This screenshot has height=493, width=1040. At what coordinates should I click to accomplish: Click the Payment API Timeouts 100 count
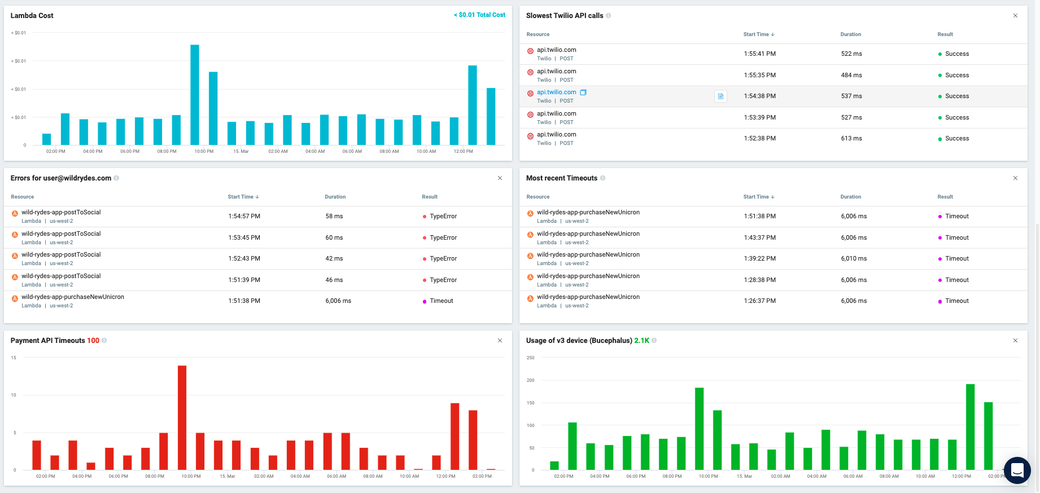pos(93,341)
